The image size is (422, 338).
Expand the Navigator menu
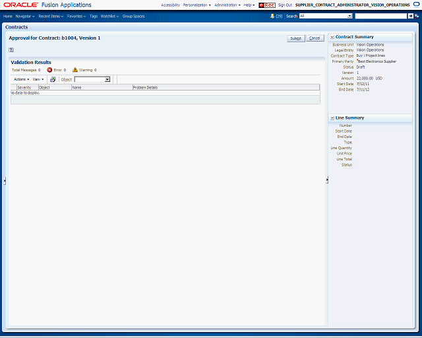(x=25, y=16)
